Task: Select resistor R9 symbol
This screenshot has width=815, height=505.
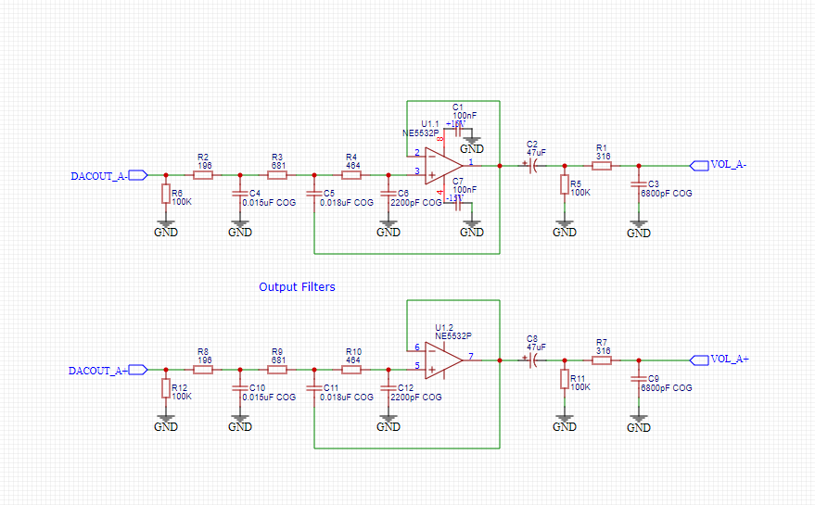Action: [x=277, y=370]
